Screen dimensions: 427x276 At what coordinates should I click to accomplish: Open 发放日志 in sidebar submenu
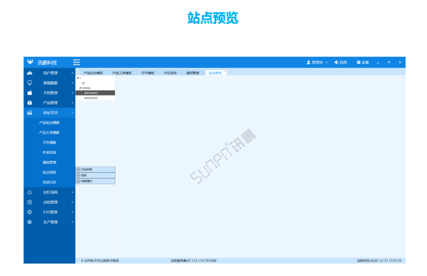tap(50, 182)
